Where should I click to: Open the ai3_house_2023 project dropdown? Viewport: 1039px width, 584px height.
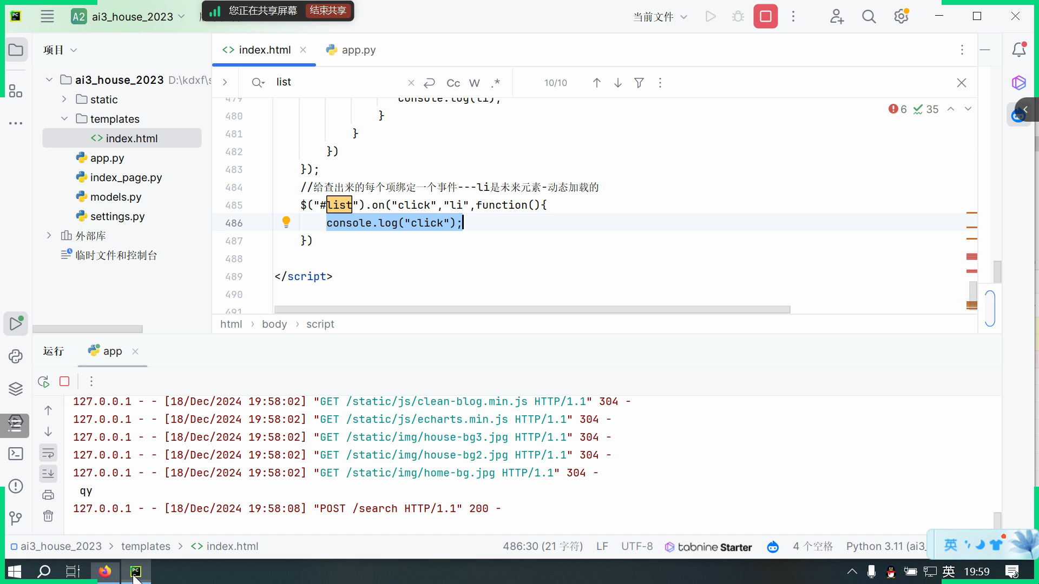[x=128, y=16]
